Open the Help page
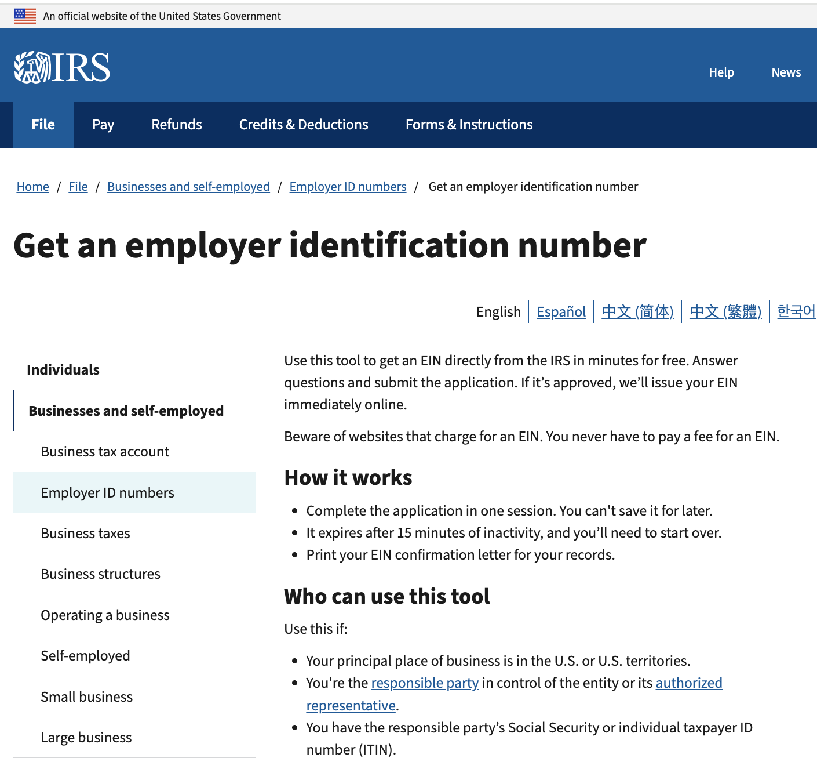This screenshot has width=817, height=769. point(721,72)
